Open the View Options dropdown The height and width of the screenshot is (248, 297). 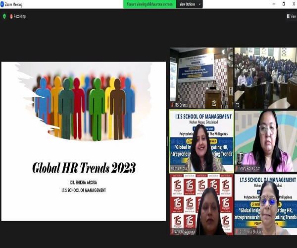(x=190, y=4)
